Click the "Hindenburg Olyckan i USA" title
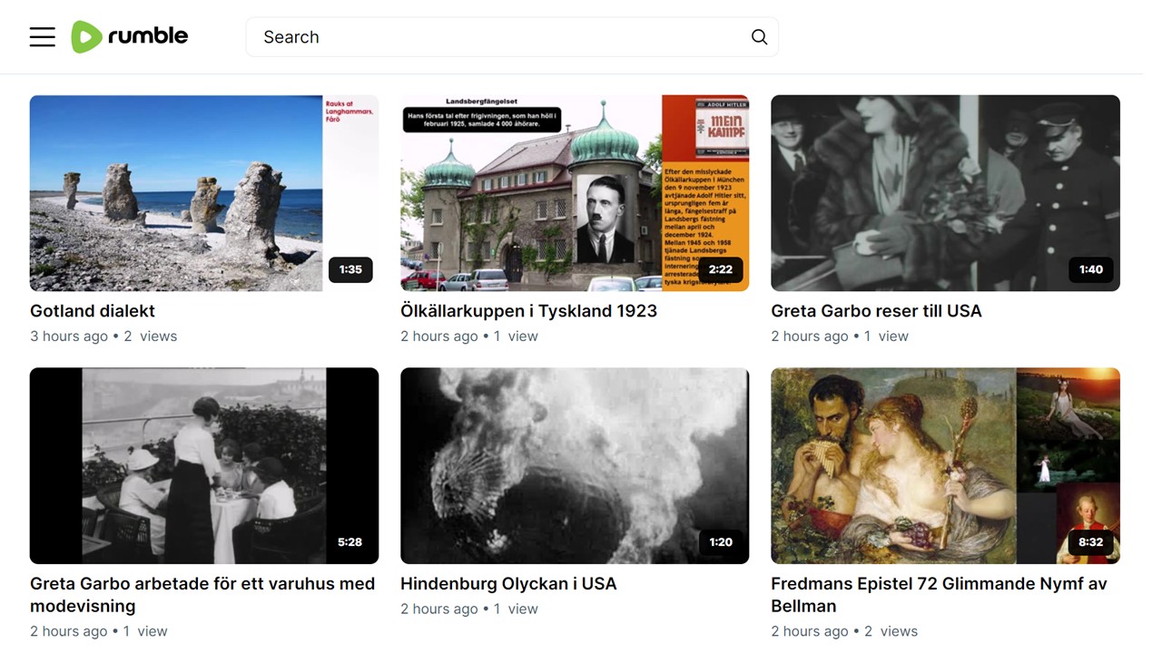Screen dimensions: 1162x653 pyautogui.click(x=508, y=584)
